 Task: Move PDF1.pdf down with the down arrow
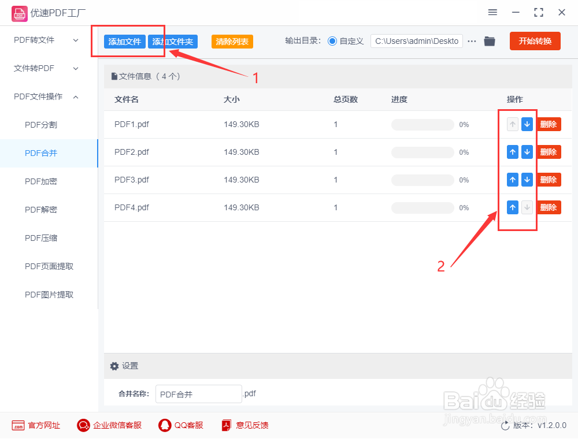click(527, 124)
